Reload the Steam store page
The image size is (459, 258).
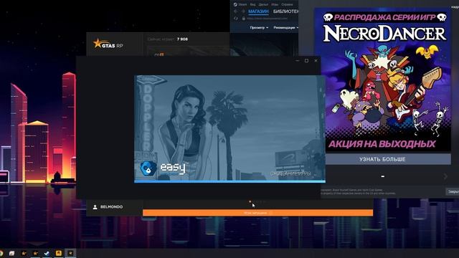(236, 19)
